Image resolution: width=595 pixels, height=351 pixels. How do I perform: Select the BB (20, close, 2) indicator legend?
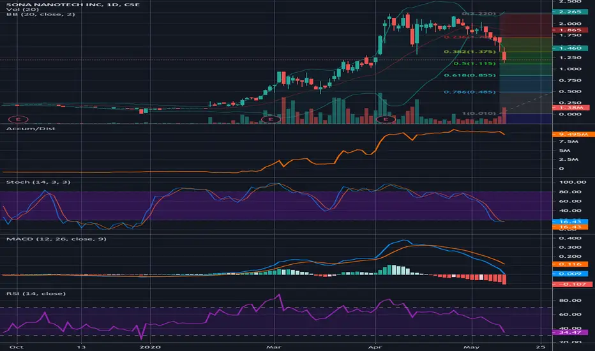(x=41, y=15)
